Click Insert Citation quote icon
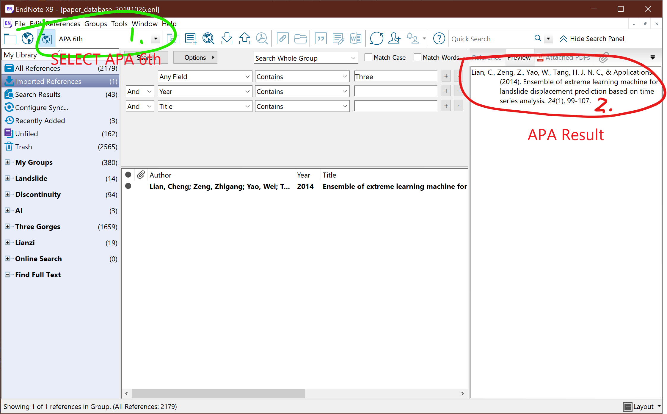 [321, 39]
